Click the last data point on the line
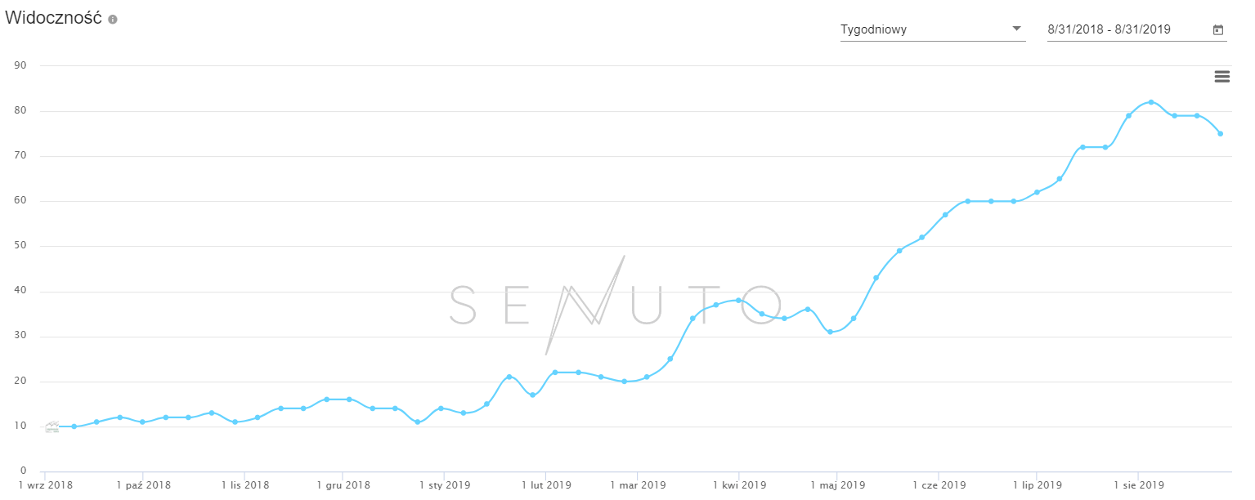1255x500 pixels. click(x=1220, y=134)
